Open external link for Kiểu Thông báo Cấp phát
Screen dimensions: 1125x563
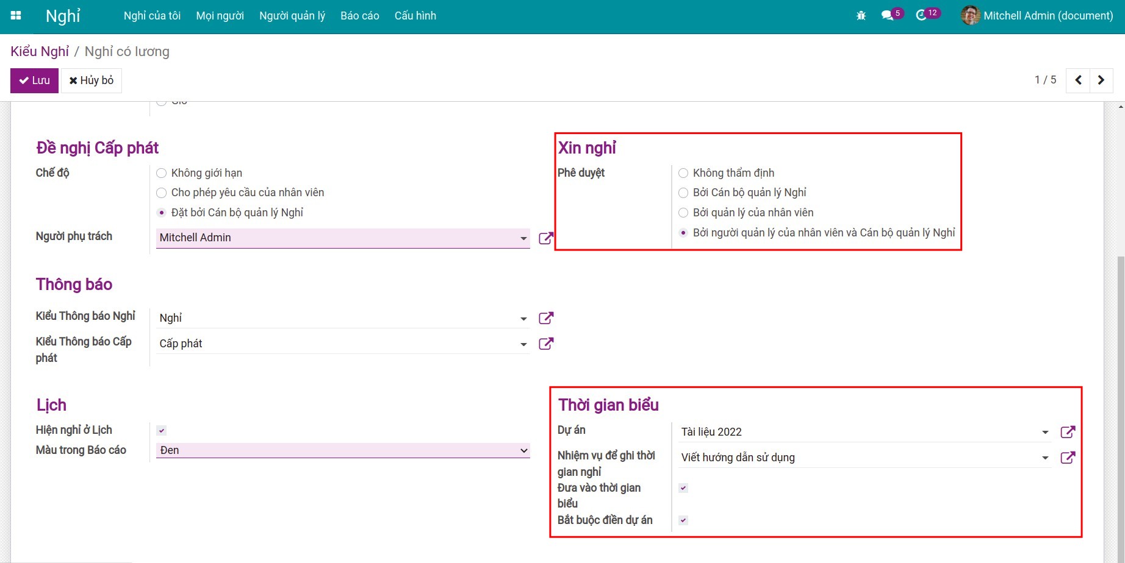546,344
